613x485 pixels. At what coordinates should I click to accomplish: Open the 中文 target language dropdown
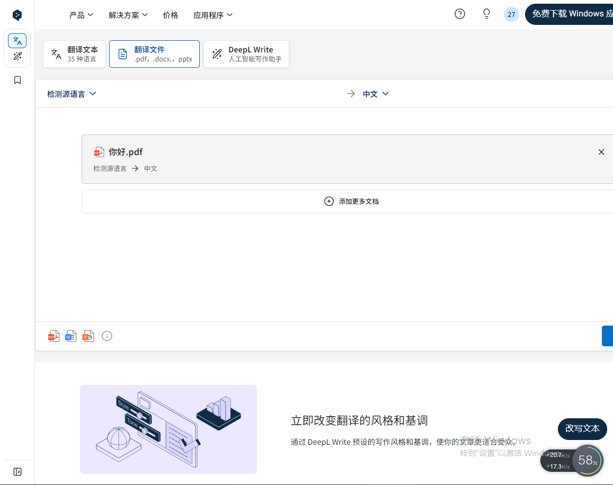[x=376, y=94]
